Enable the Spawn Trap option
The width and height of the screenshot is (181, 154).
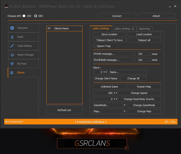(x=95, y=46)
